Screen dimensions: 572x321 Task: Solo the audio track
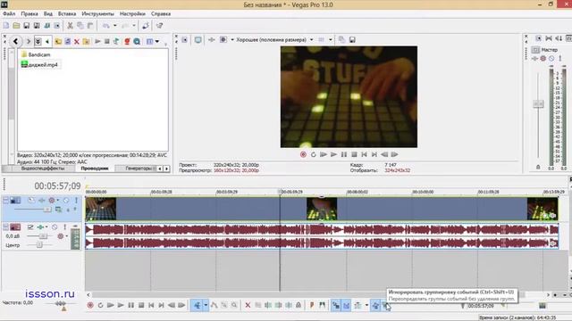coord(65,227)
